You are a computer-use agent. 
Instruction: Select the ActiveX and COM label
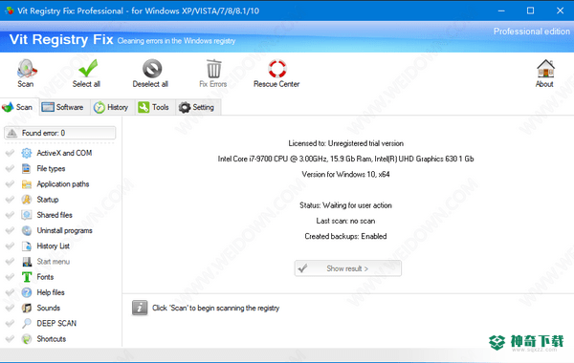(x=64, y=153)
